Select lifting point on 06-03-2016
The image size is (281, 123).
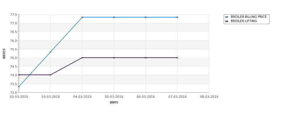point(146,58)
